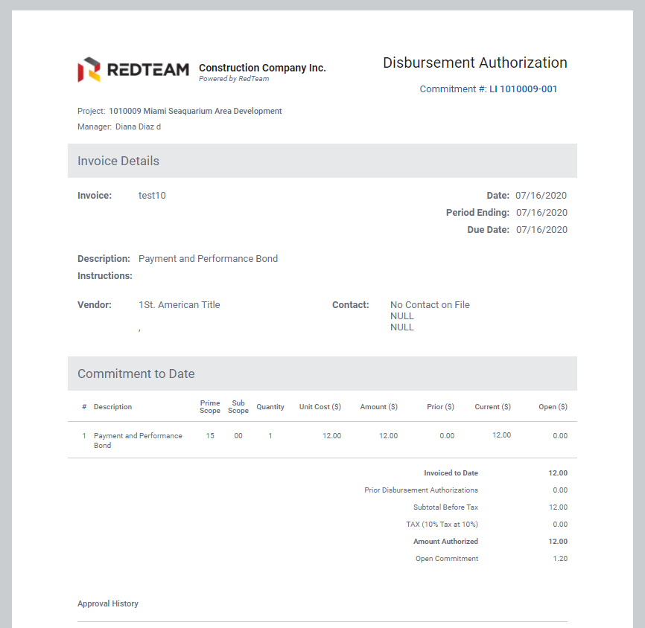645x628 pixels.
Task: Select the Payment and Performance Bond row
Action: click(138, 440)
